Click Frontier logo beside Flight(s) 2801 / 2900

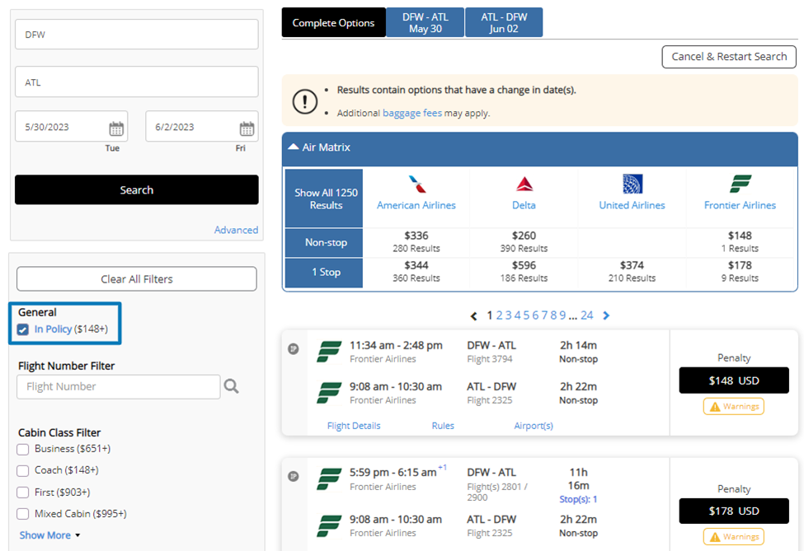pyautogui.click(x=329, y=479)
